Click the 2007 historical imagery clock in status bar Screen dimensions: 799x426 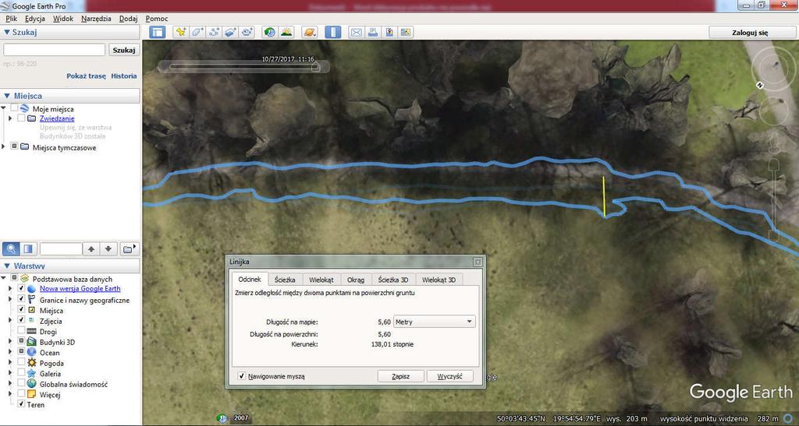[x=222, y=418]
